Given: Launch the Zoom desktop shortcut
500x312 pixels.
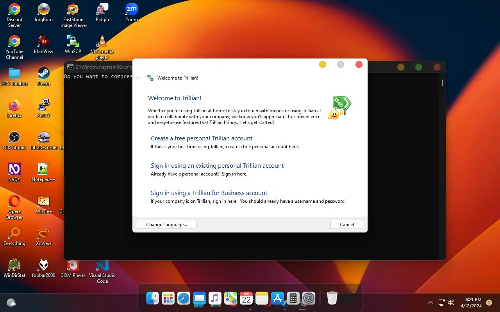Looking at the screenshot, I should coord(132,13).
